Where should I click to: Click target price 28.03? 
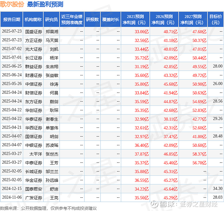[x=218, y=197]
